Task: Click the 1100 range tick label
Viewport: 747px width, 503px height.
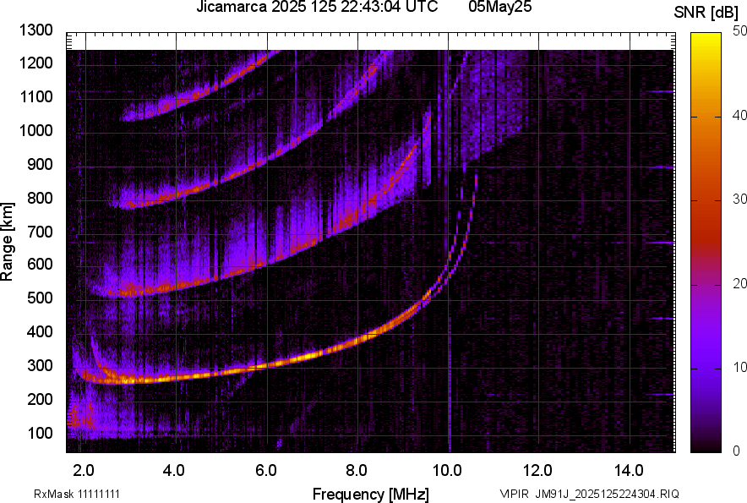Action: click(x=35, y=96)
